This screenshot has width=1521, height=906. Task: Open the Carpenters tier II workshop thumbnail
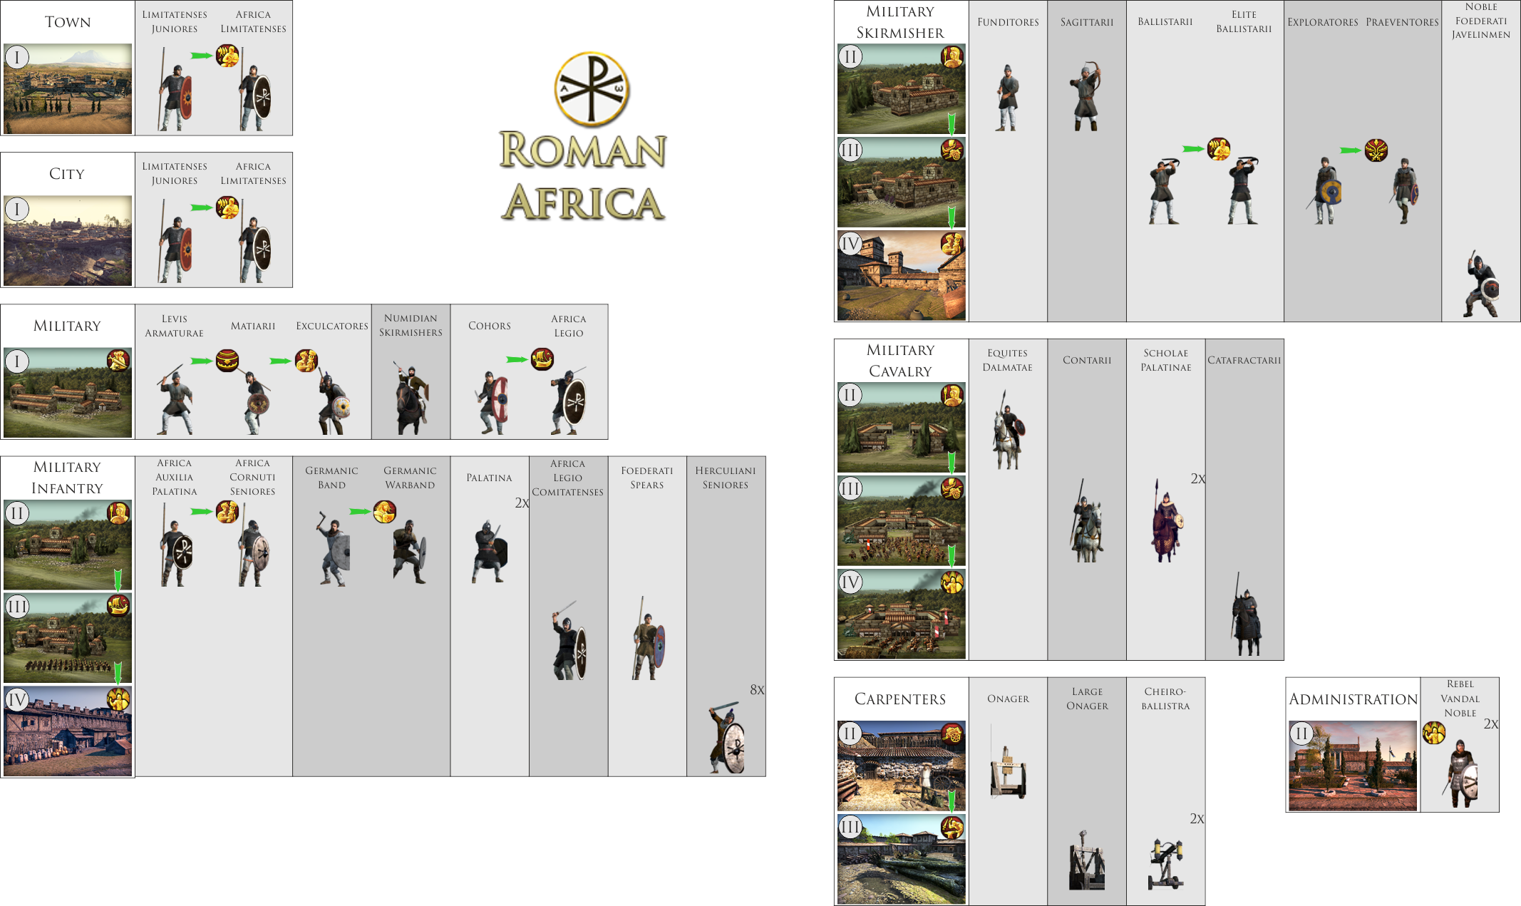(902, 766)
